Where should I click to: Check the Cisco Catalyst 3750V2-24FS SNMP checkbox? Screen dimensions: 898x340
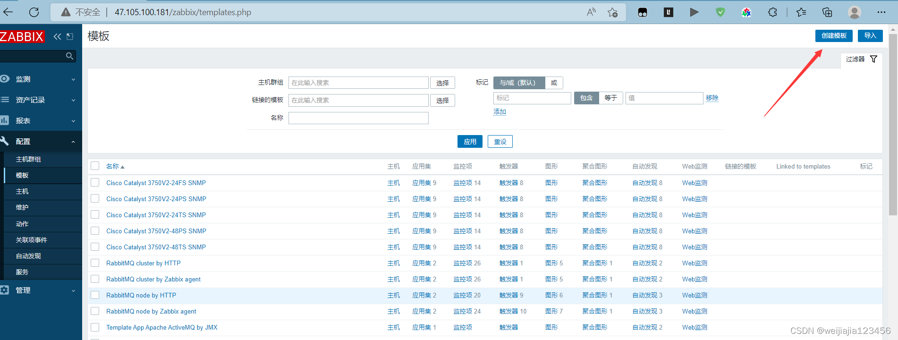(x=95, y=182)
